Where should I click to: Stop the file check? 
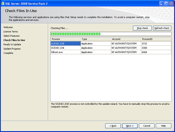(142, 28)
